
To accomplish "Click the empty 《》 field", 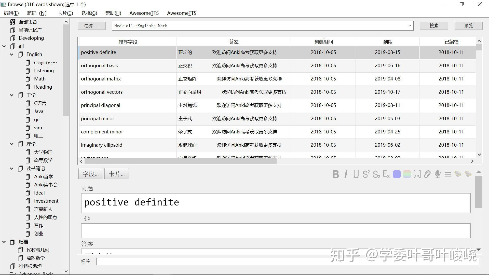I will [276, 231].
